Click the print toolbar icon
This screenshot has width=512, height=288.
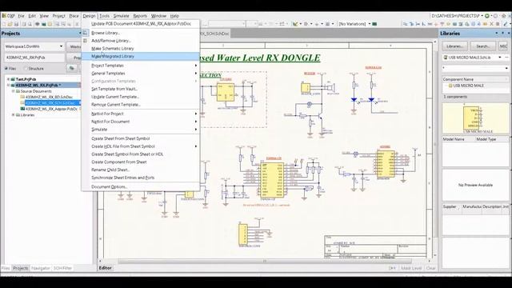pyautogui.click(x=24, y=24)
